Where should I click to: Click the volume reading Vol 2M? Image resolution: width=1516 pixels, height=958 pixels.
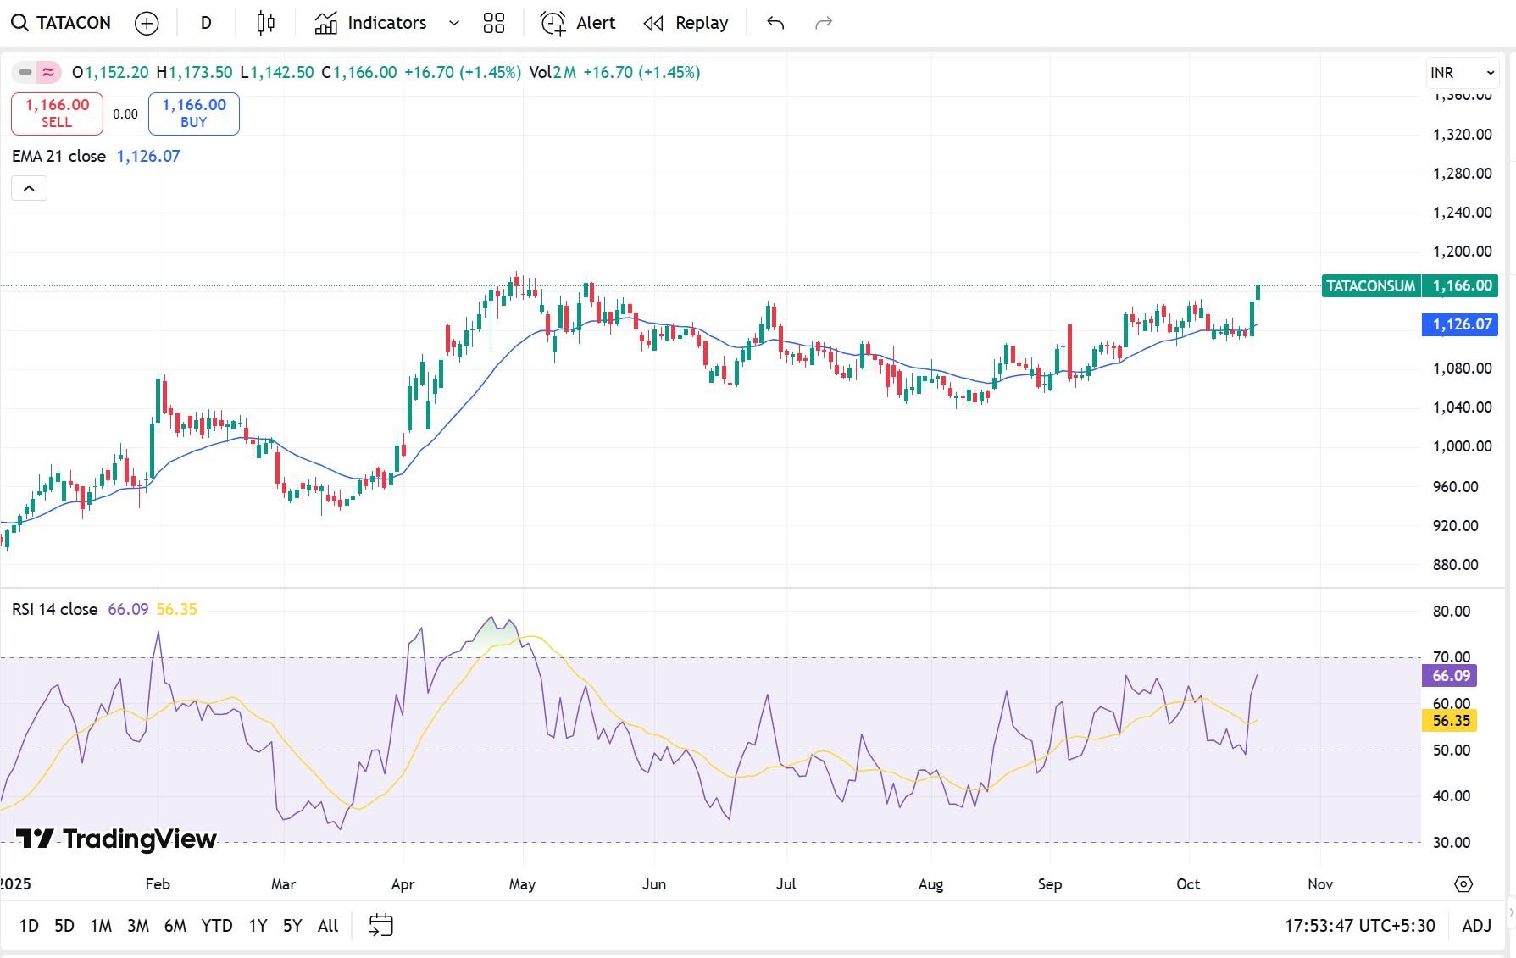click(553, 73)
